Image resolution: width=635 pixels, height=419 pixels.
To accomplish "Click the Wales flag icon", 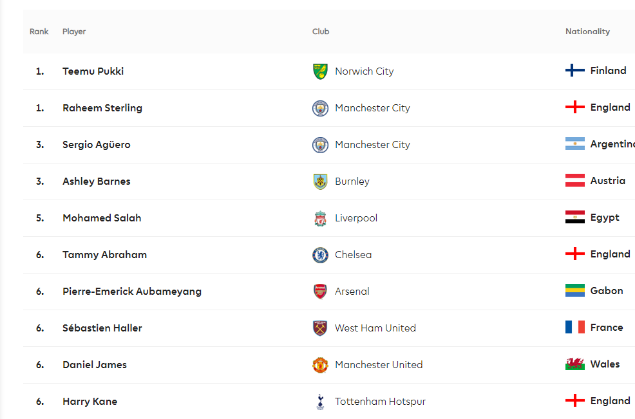I will pyautogui.click(x=574, y=364).
